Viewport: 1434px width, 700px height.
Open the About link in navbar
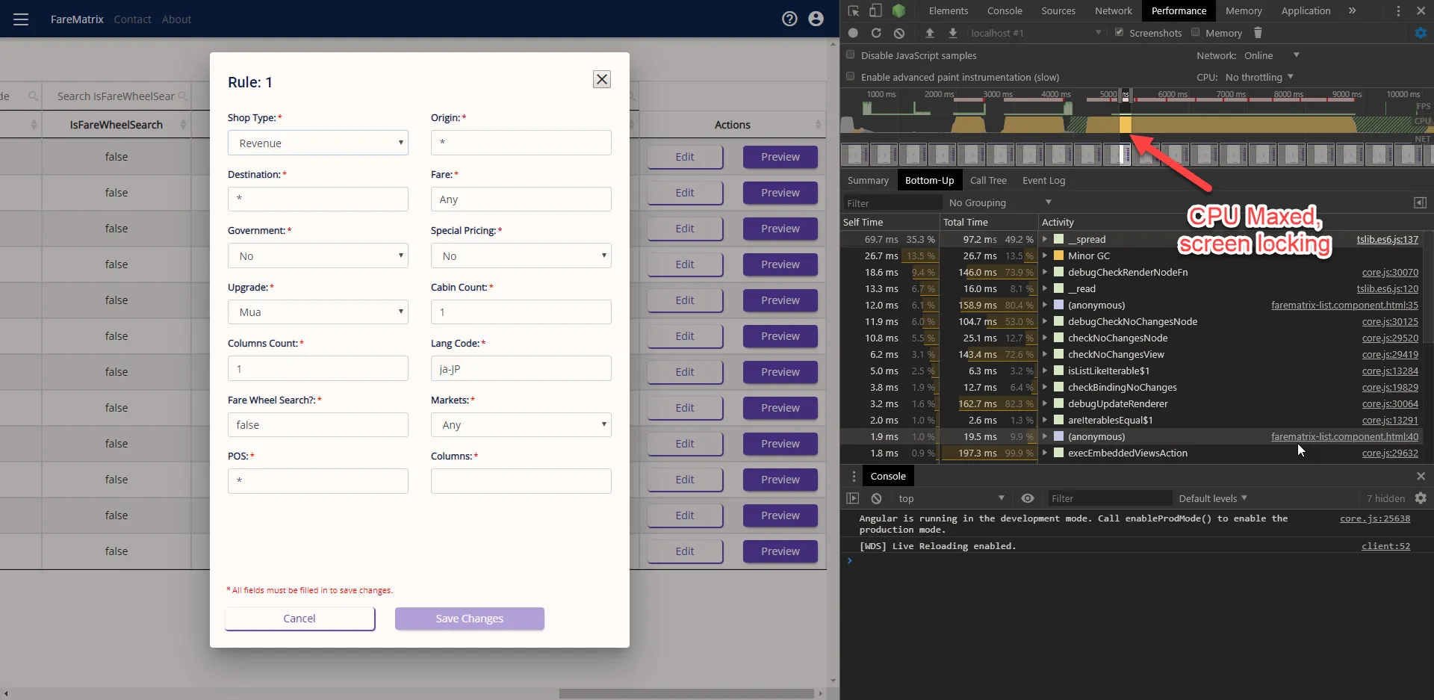pos(176,19)
